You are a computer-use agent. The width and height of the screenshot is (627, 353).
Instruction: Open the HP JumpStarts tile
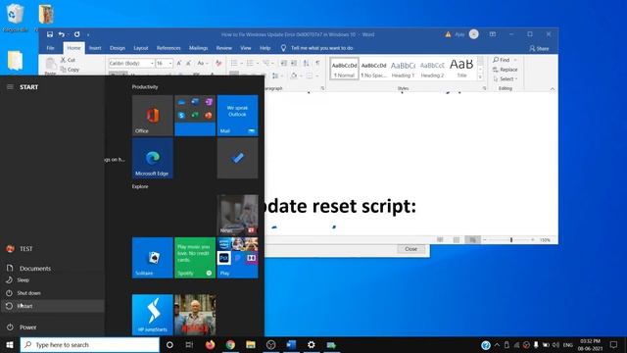coord(153,315)
